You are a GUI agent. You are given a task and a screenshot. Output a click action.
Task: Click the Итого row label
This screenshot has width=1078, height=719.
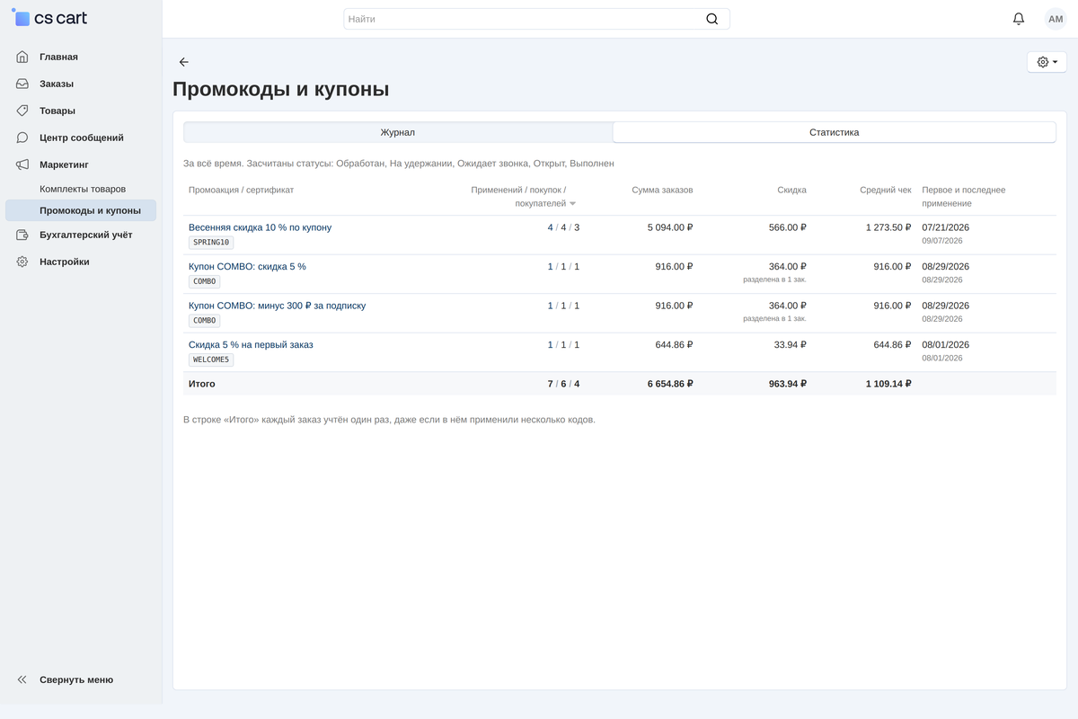[202, 384]
